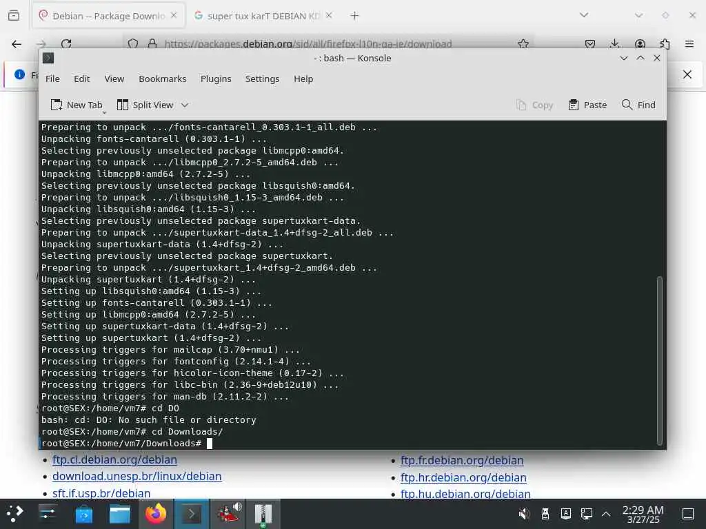Open the Plugins menu
The height and width of the screenshot is (529, 706).
pyautogui.click(x=216, y=79)
